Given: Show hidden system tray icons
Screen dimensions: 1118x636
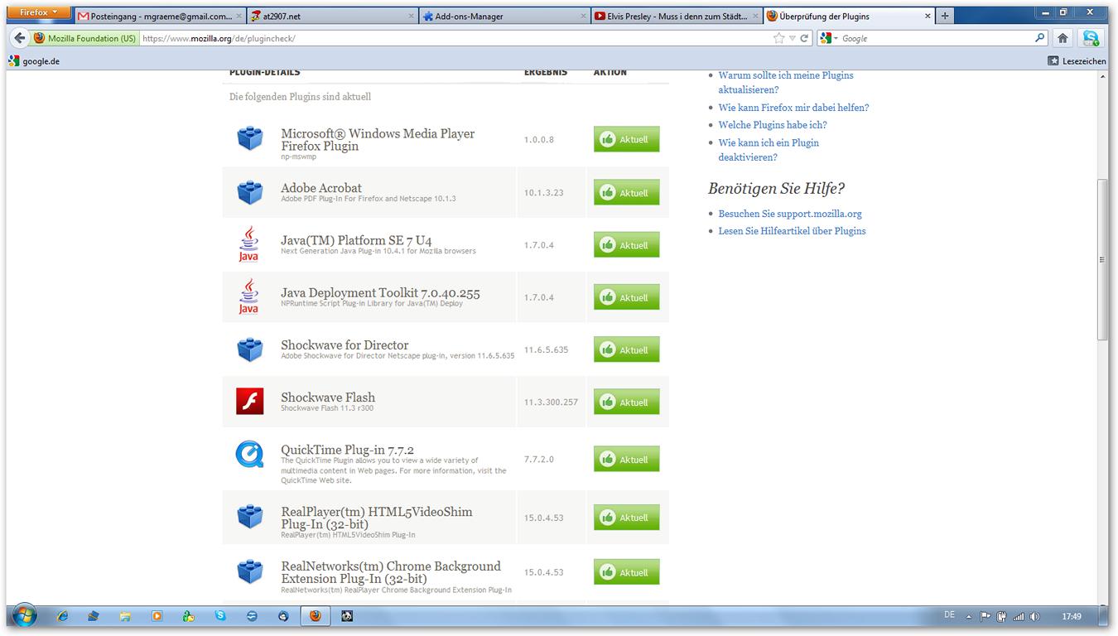Looking at the screenshot, I should [x=971, y=617].
